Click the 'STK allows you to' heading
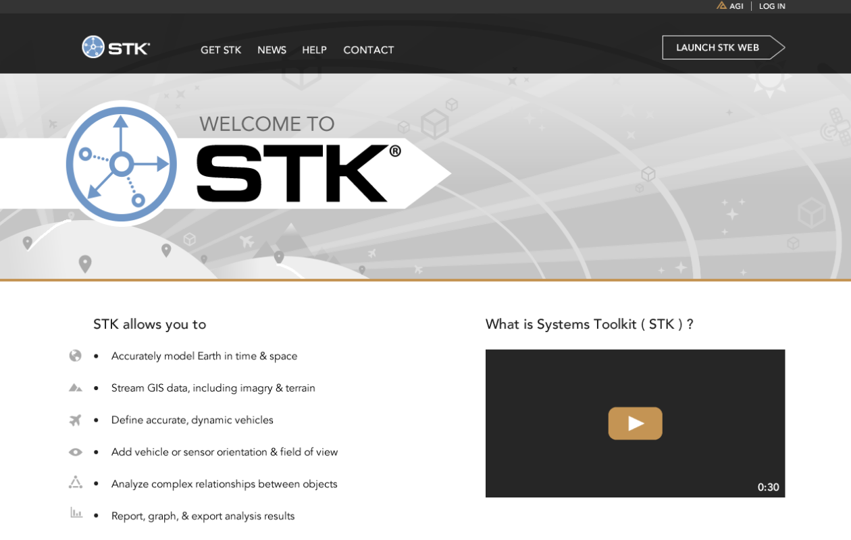 (x=149, y=324)
